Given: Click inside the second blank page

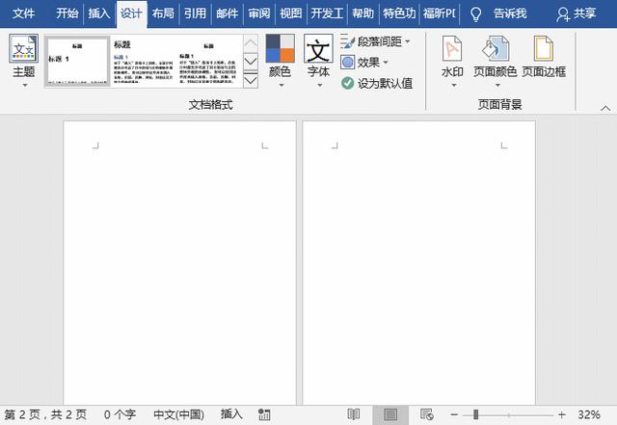Looking at the screenshot, I should click(x=419, y=263).
